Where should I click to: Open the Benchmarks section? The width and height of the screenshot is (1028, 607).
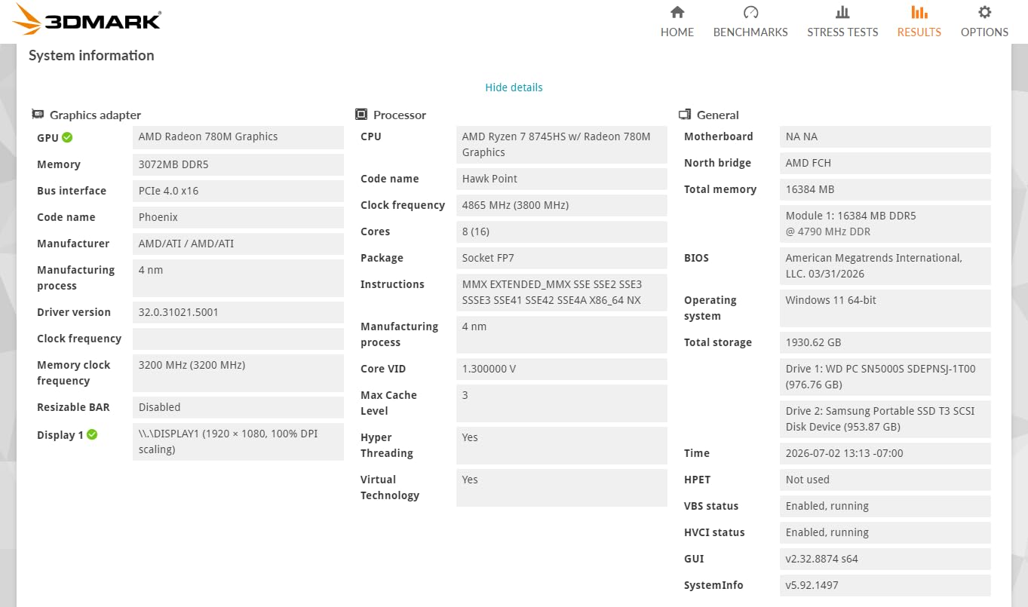[x=750, y=21]
